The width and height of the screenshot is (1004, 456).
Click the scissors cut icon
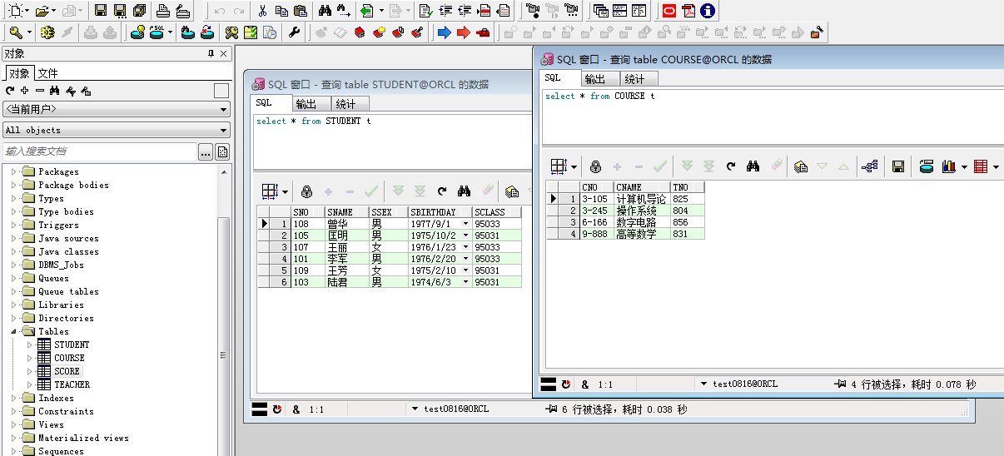pos(262,11)
